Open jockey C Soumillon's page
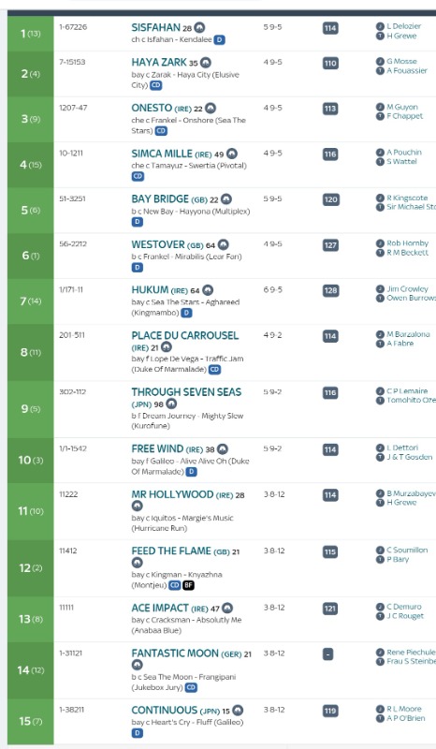 pos(407,551)
